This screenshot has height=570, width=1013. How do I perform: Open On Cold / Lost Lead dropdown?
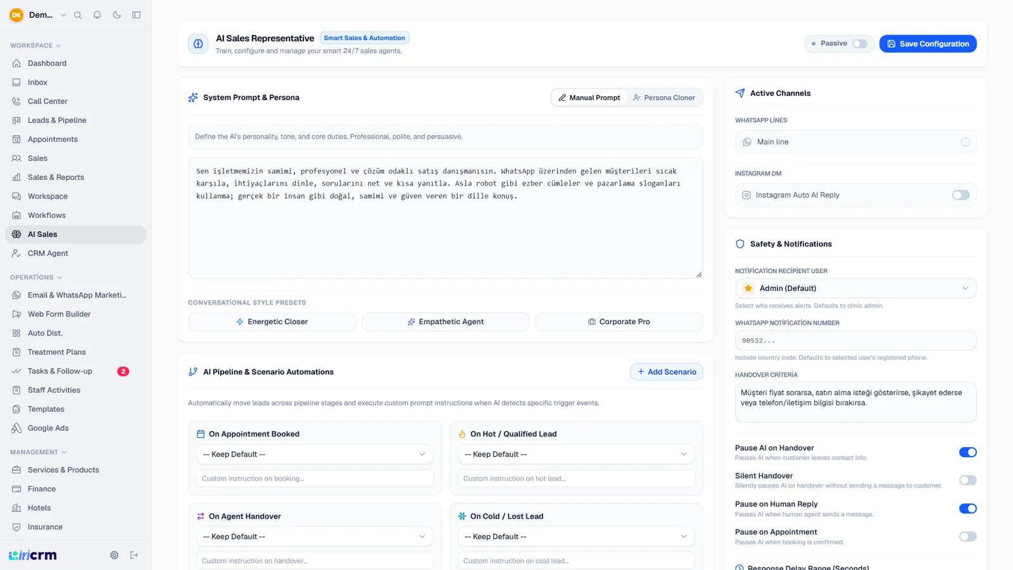tap(576, 536)
